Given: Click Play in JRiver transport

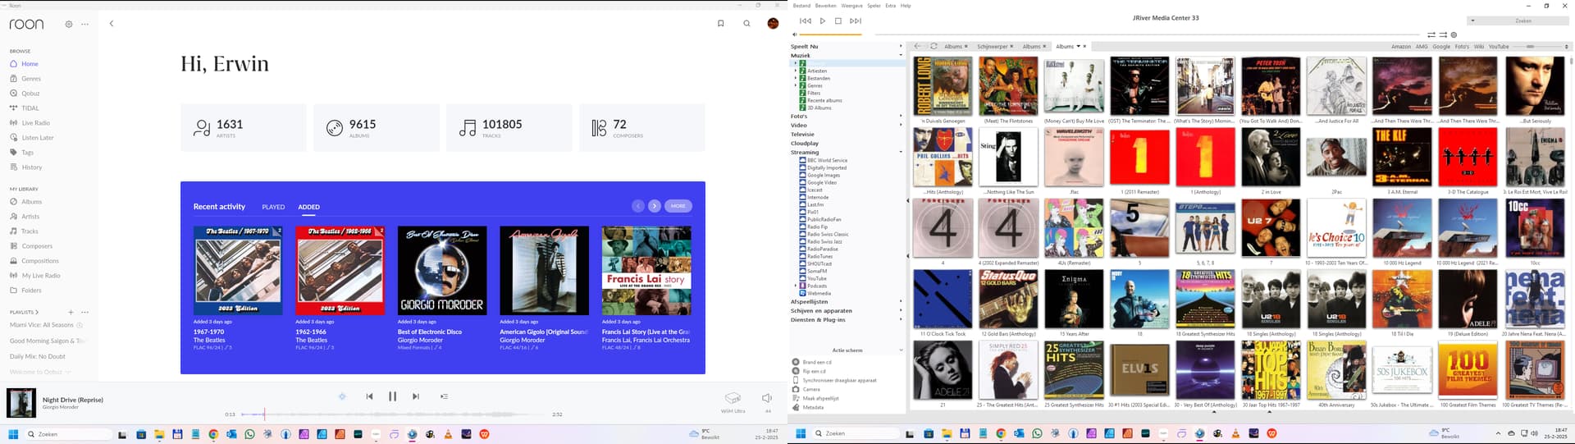Looking at the screenshot, I should (823, 21).
